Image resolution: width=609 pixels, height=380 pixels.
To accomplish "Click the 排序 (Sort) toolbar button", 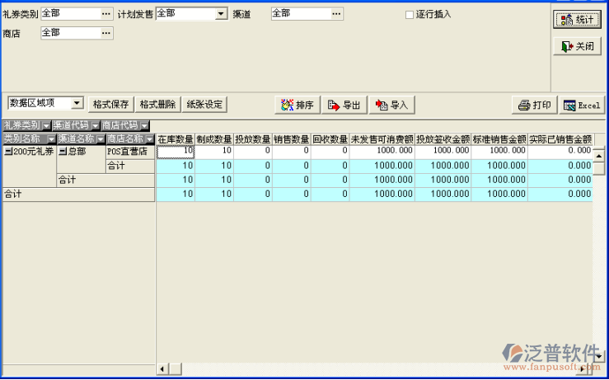I will pos(297,105).
